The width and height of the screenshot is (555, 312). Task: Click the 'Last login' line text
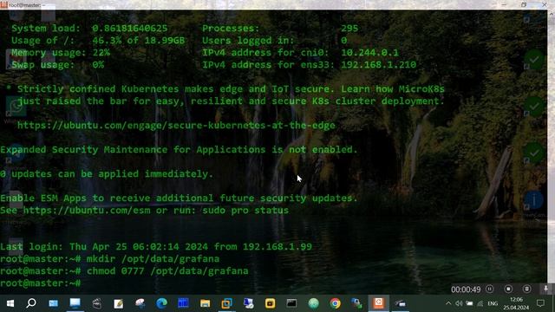coord(156,246)
